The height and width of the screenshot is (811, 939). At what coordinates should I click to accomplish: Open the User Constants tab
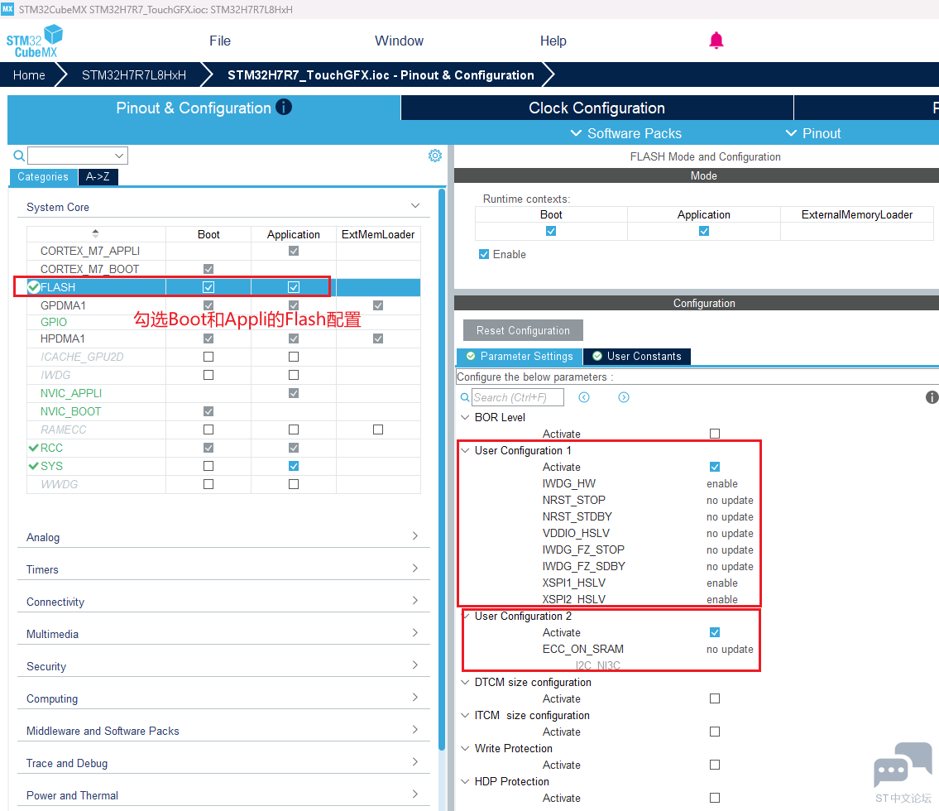(636, 357)
